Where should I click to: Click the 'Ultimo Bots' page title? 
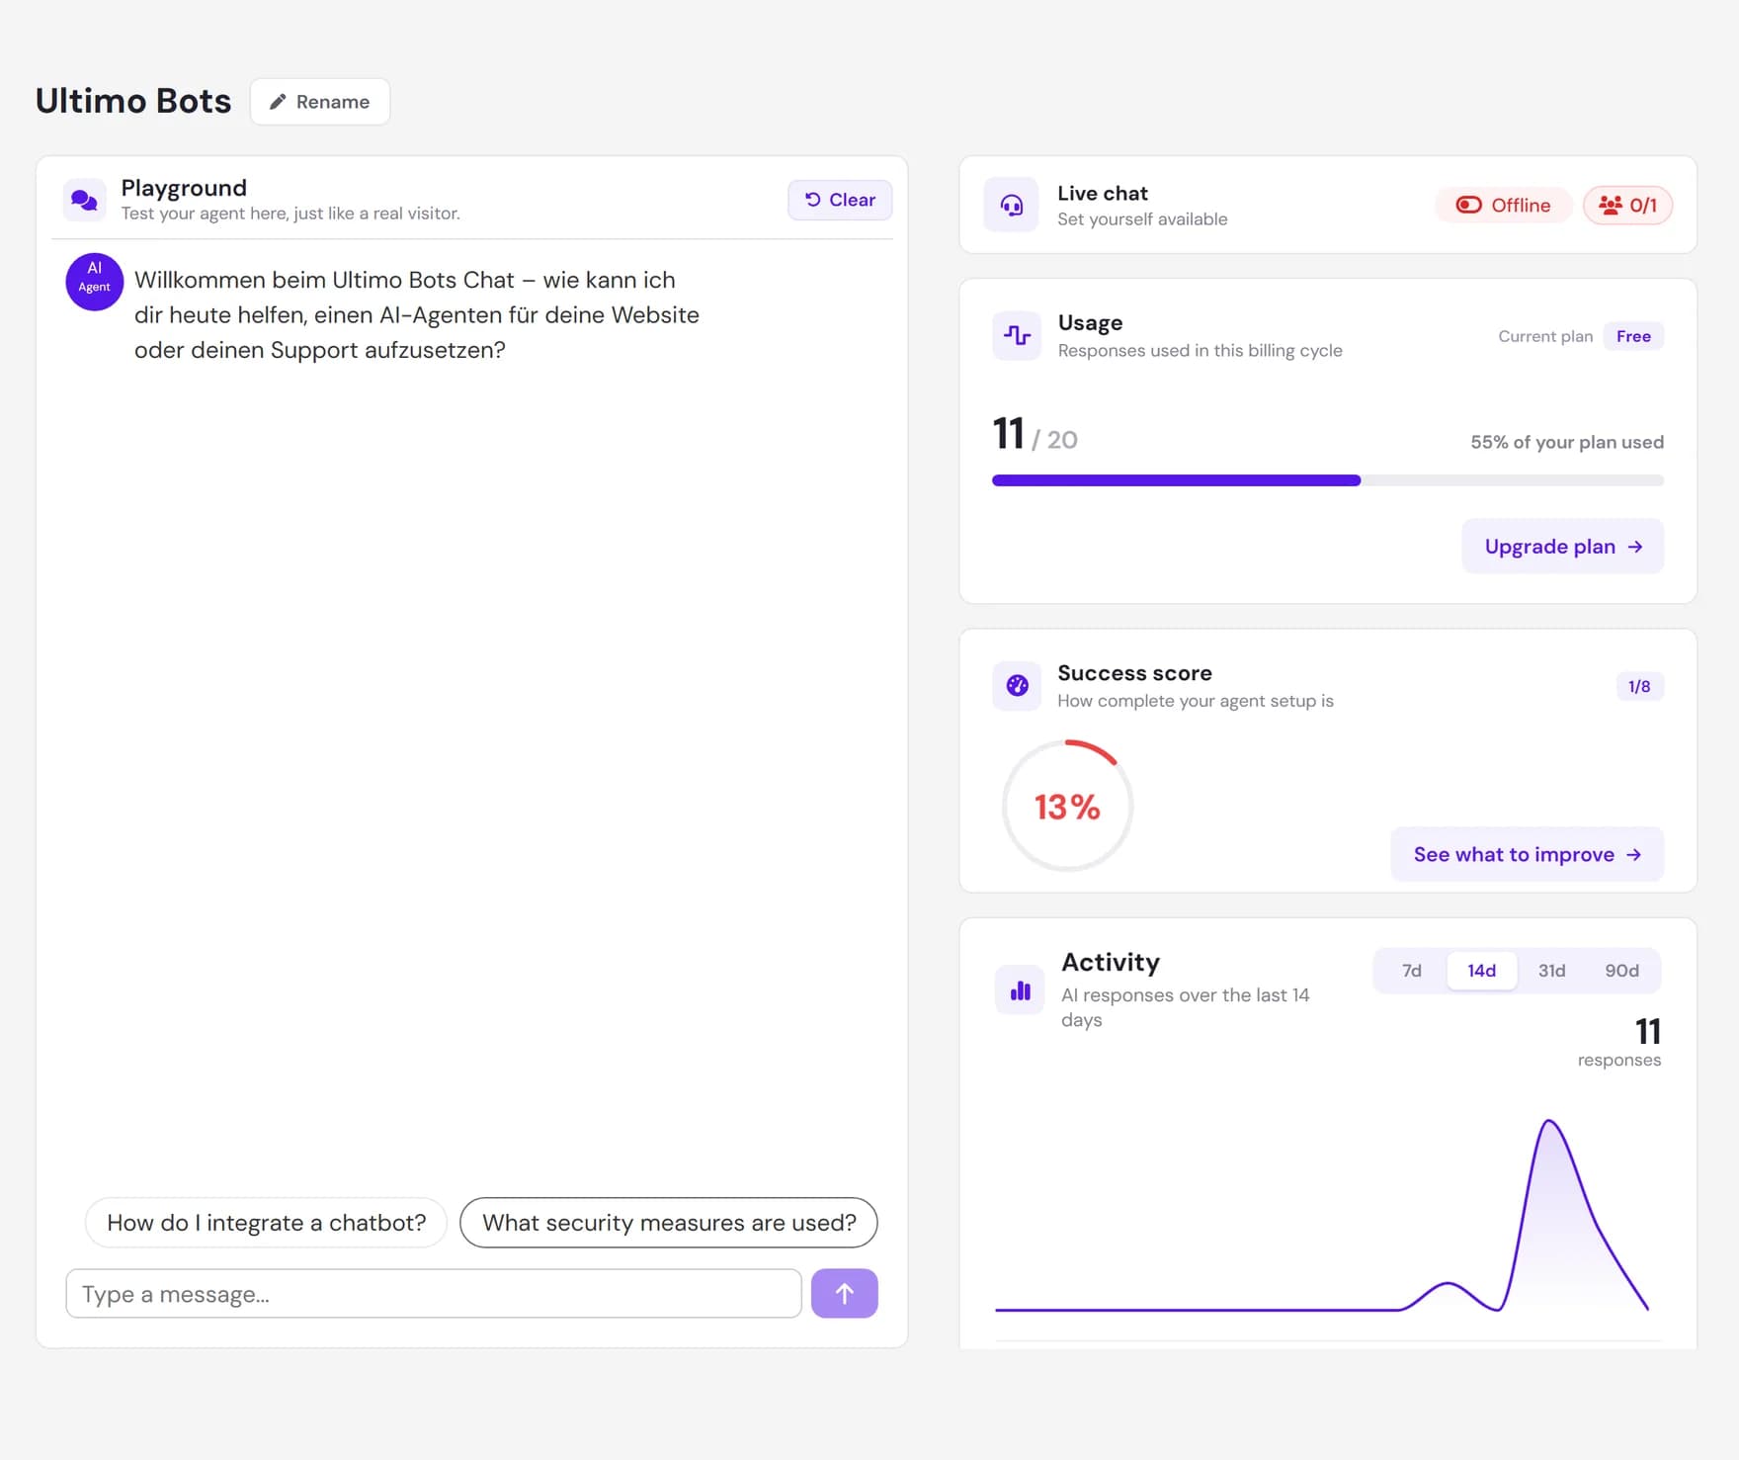(133, 101)
